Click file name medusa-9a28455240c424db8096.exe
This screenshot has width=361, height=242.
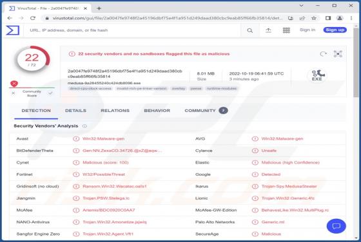[104, 83]
